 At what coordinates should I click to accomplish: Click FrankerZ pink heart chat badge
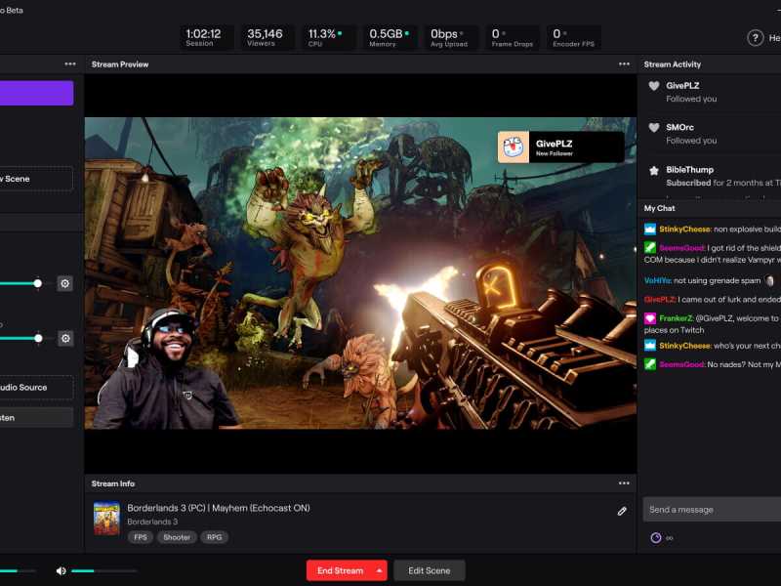point(650,318)
